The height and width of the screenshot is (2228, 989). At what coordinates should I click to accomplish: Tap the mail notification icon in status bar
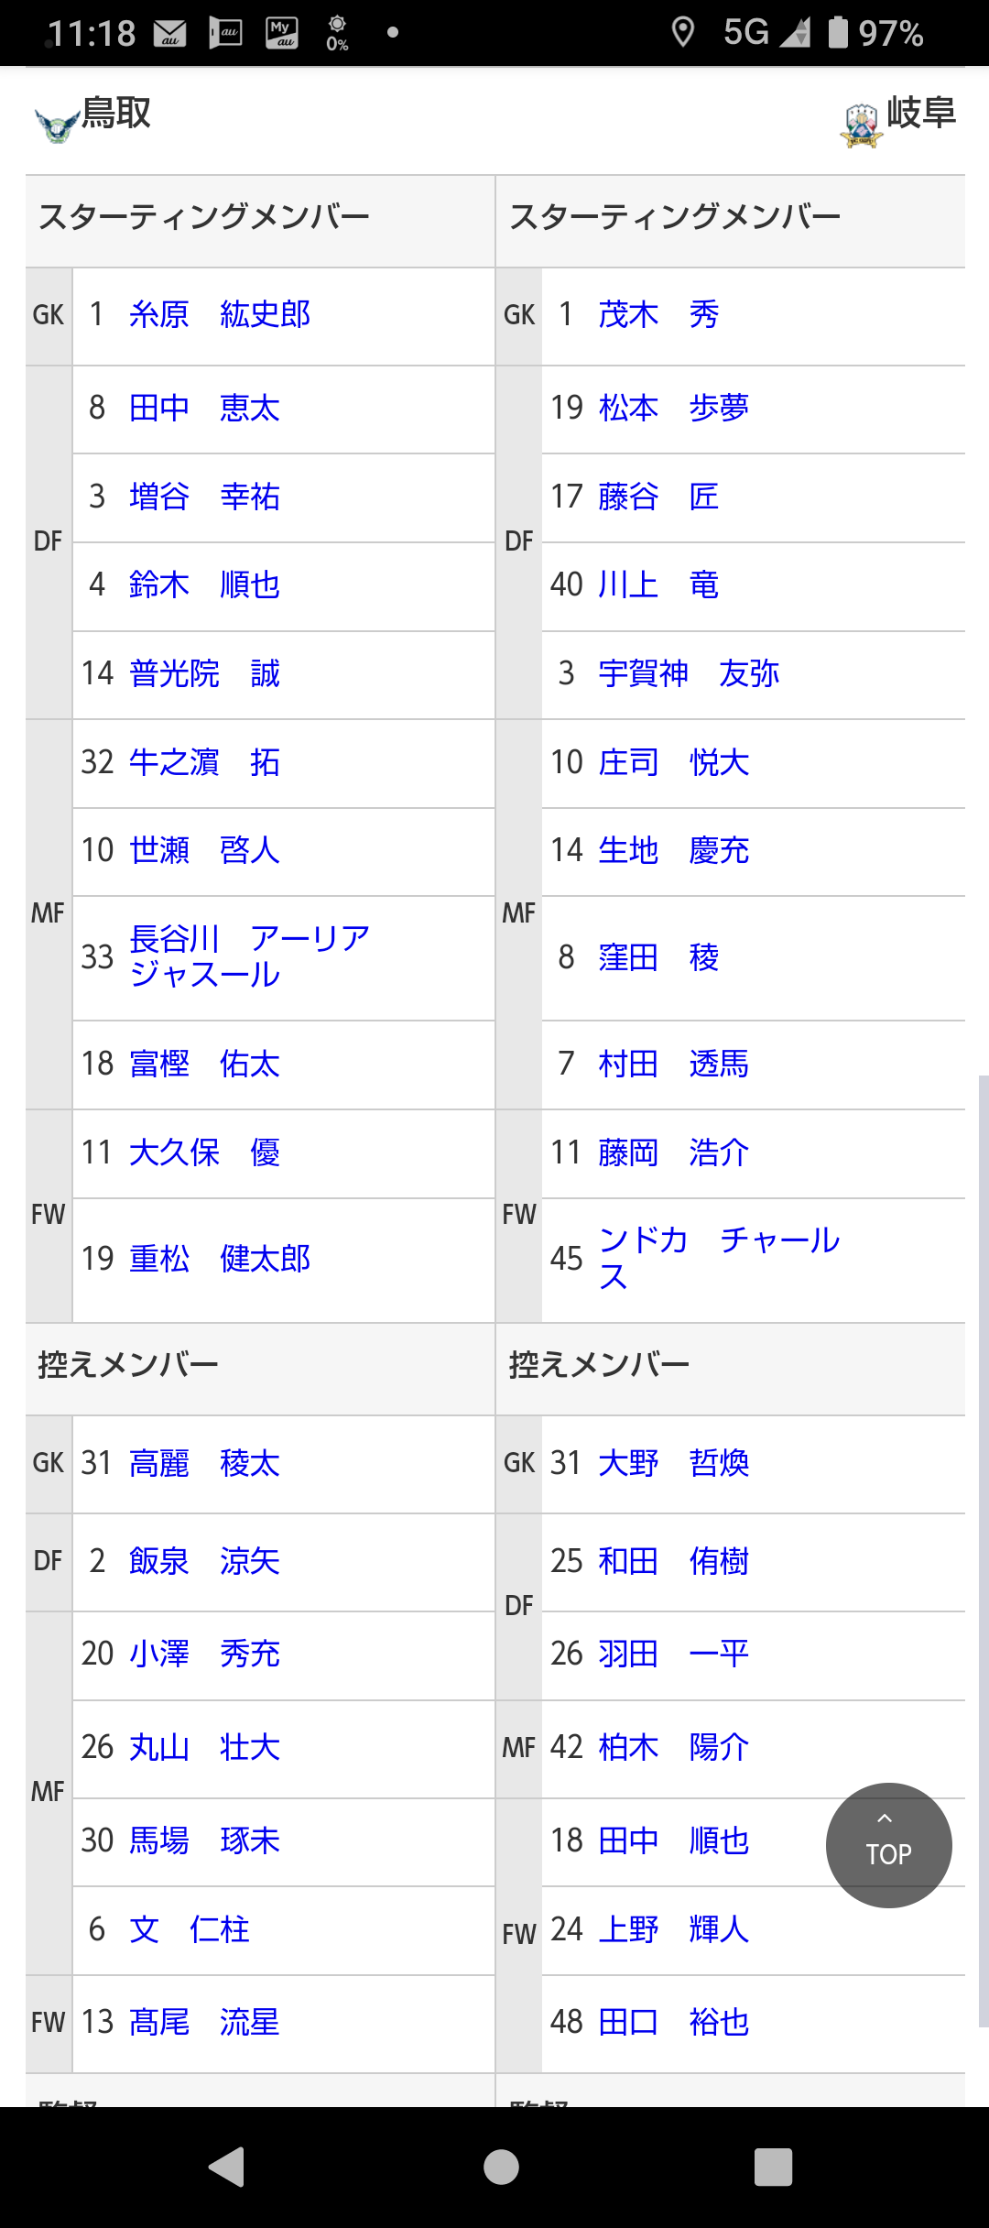(x=170, y=34)
